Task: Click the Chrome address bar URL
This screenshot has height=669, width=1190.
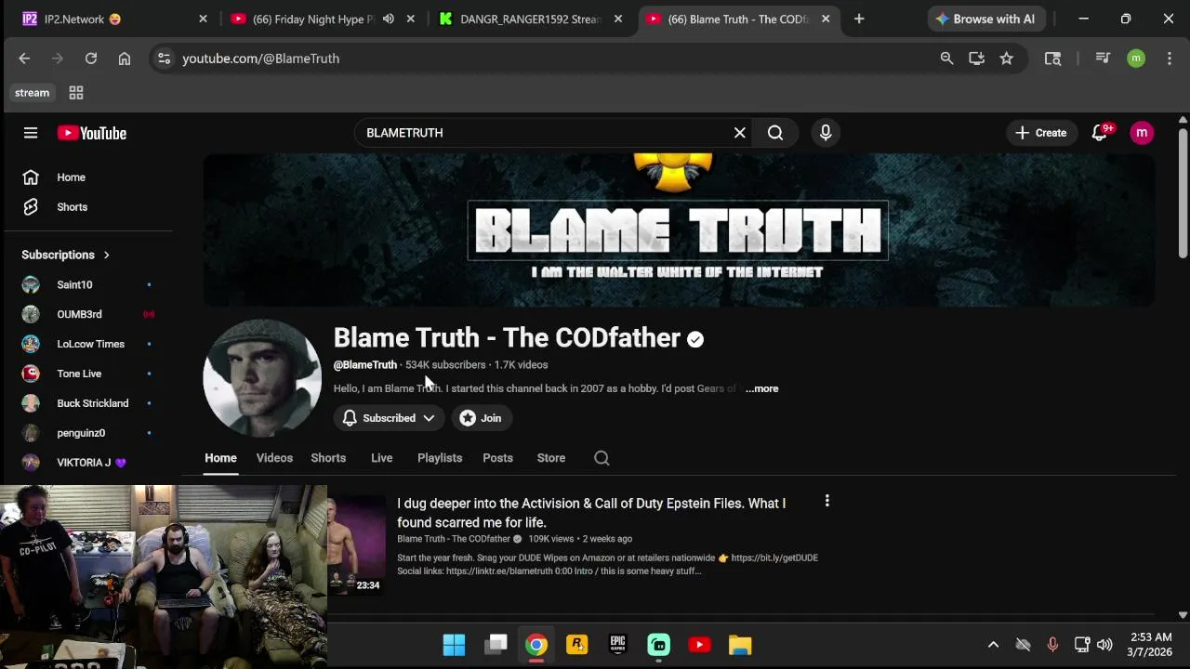Action: click(x=260, y=59)
